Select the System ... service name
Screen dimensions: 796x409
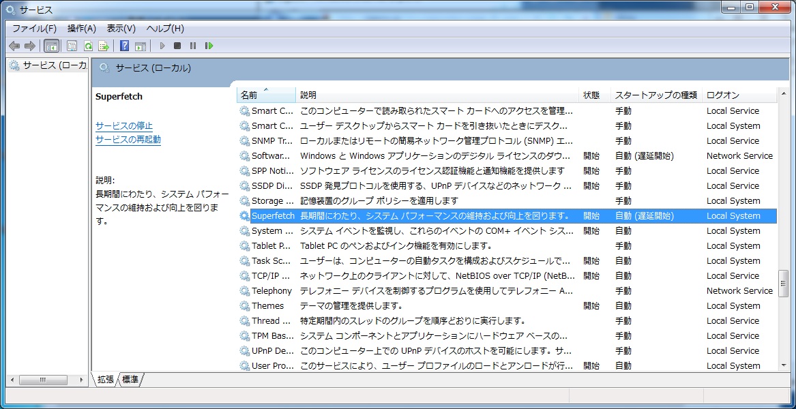point(273,231)
